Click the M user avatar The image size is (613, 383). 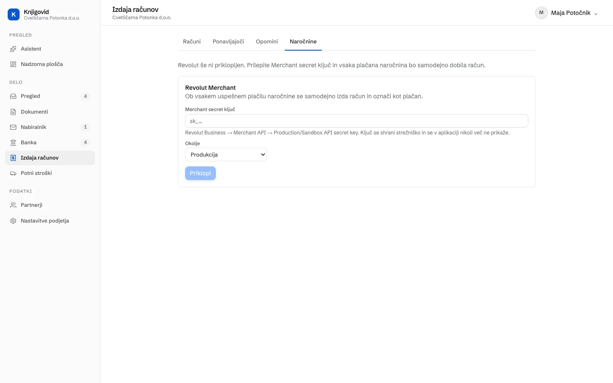click(541, 13)
